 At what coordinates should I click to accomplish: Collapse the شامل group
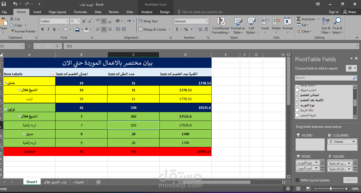pyautogui.click(x=6, y=83)
